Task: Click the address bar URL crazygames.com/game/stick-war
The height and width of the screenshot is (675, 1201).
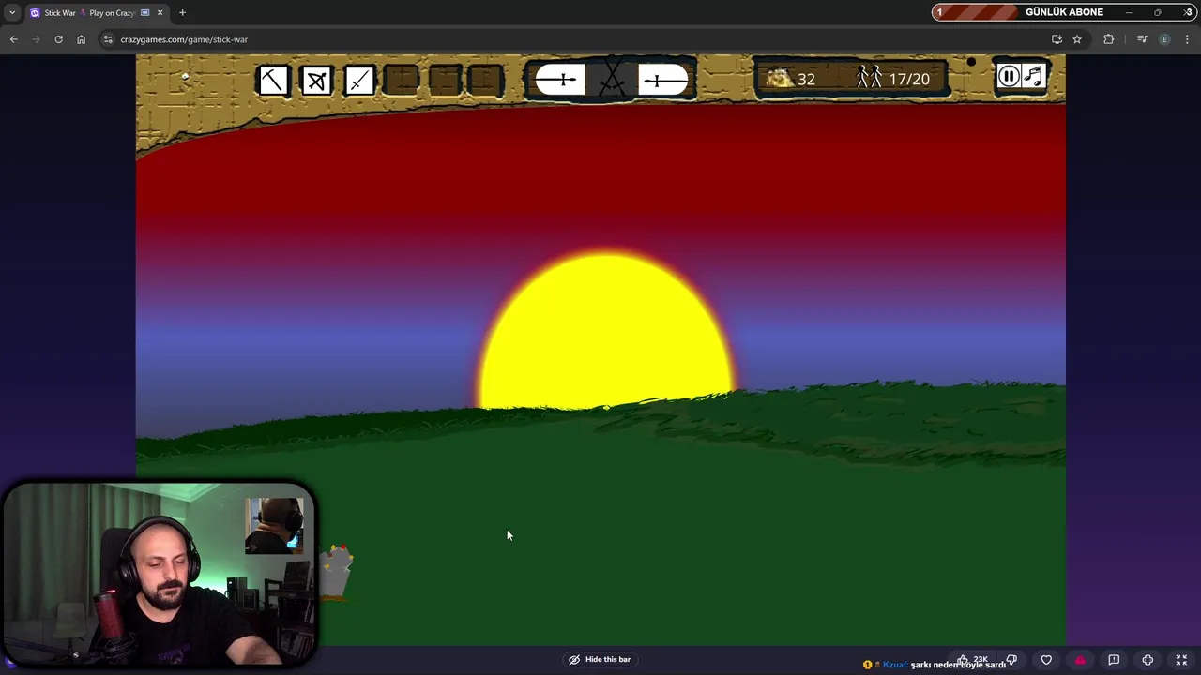Action: click(184, 39)
